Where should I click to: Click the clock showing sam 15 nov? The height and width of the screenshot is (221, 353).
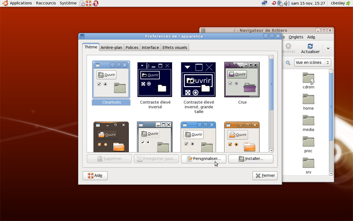[x=308, y=3]
